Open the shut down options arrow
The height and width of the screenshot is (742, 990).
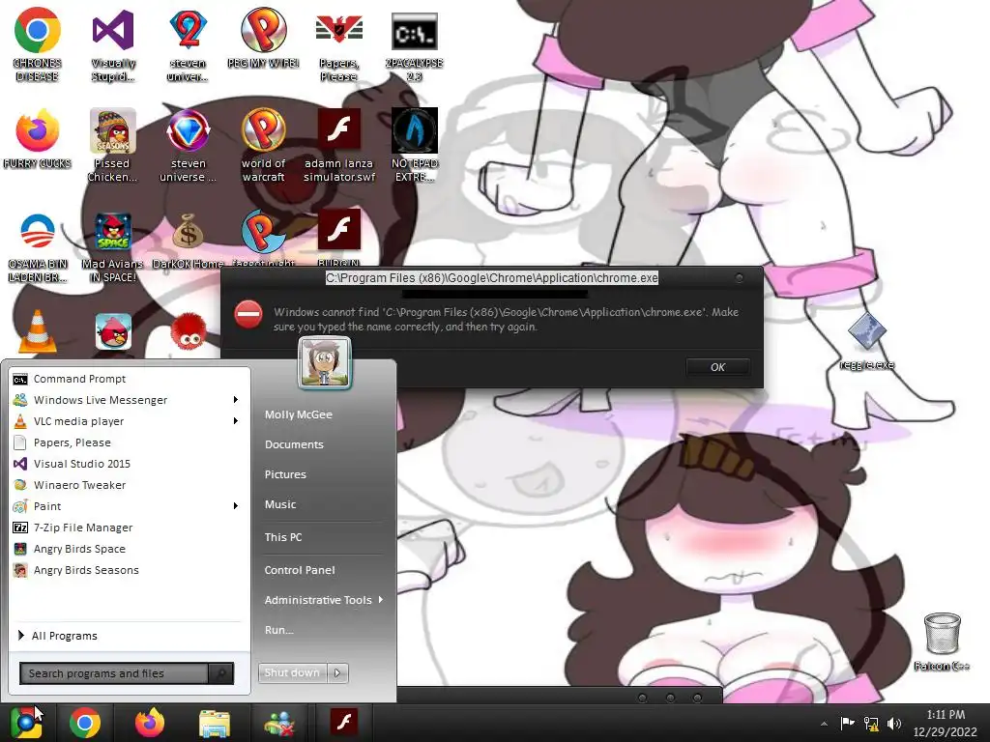pos(337,673)
